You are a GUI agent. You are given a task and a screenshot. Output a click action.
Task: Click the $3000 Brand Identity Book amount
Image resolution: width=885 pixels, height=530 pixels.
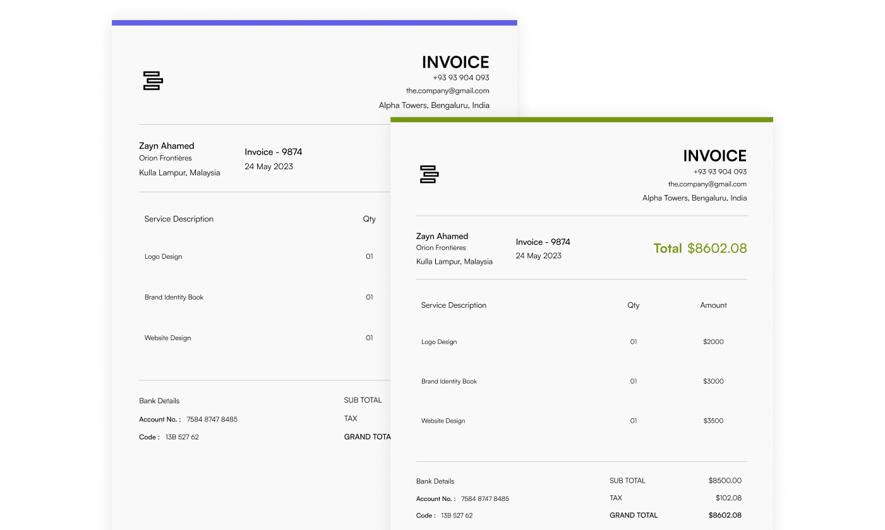click(713, 382)
